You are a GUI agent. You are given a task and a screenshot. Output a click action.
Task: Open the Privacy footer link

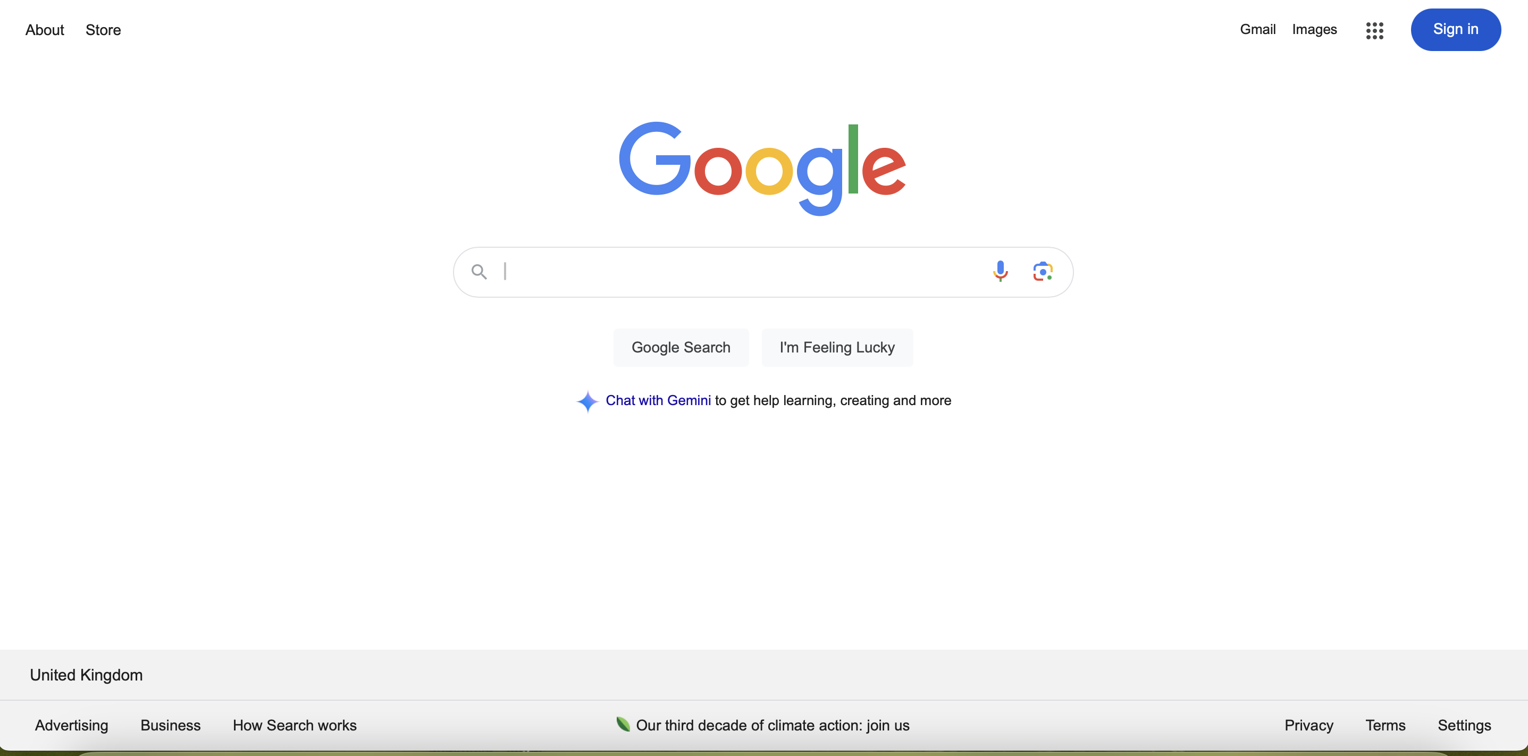1308,725
